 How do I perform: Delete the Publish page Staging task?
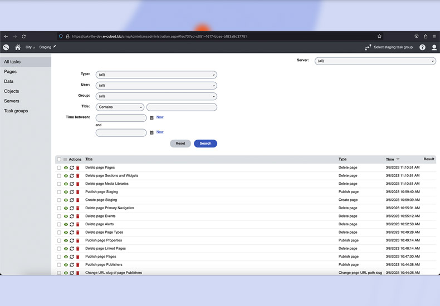(x=78, y=192)
